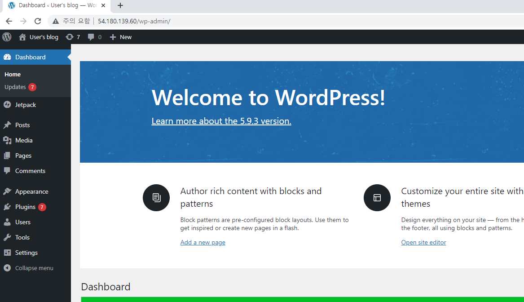Open the Updates submenu item
The width and height of the screenshot is (524, 302).
(15, 87)
